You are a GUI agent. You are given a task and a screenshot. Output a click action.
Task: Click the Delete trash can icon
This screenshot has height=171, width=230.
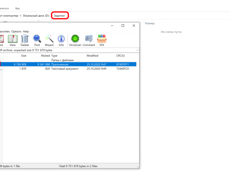[x=25, y=40]
